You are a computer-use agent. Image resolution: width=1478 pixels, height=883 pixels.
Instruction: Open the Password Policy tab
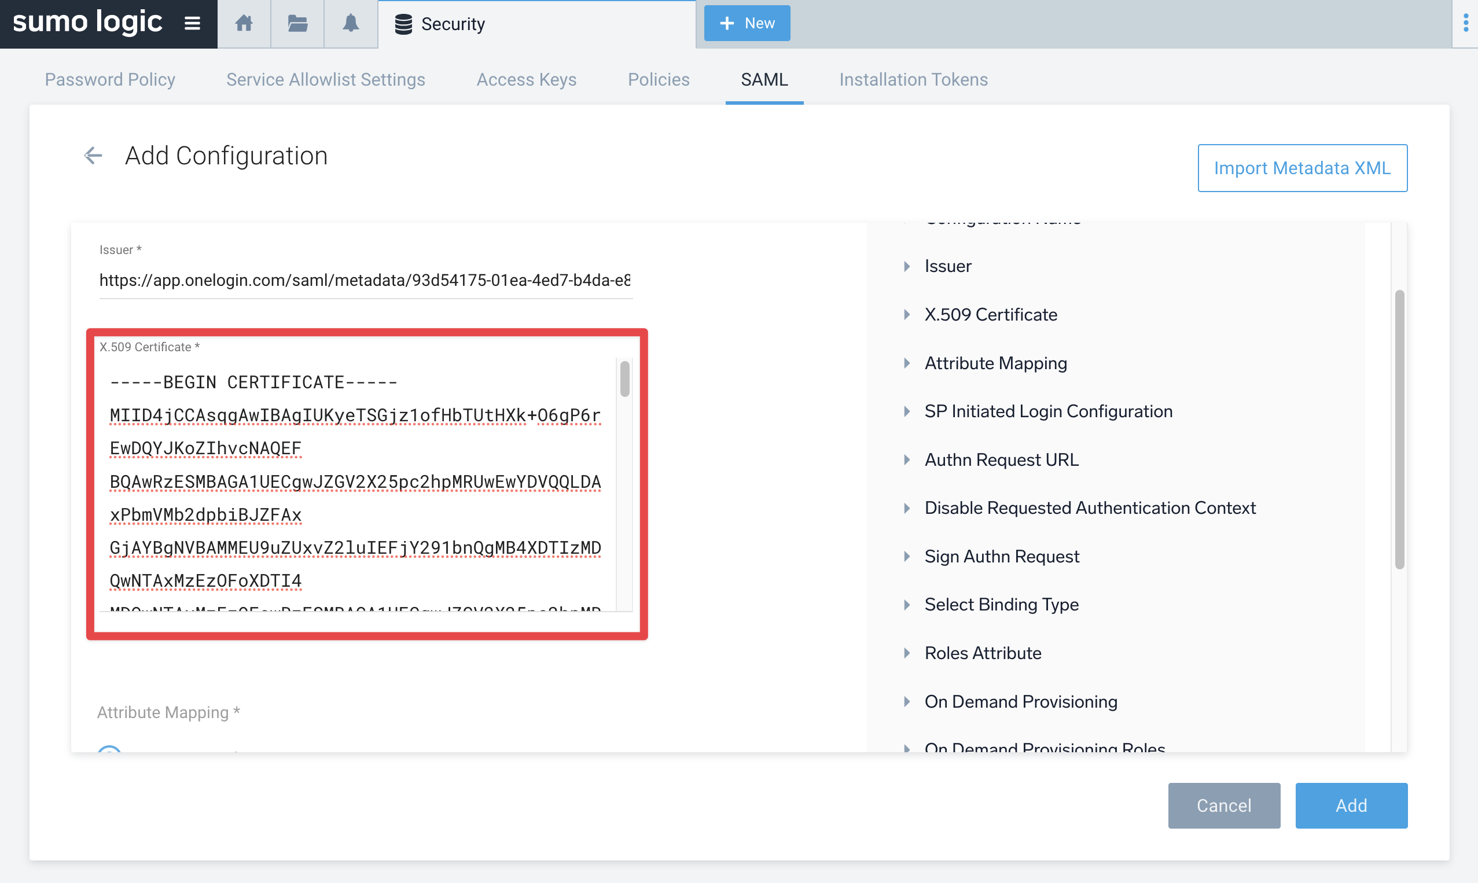click(110, 79)
